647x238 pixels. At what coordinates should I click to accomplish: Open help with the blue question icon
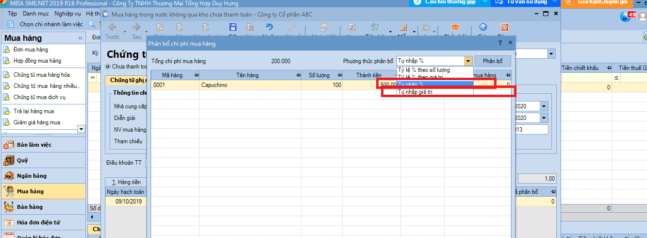click(483, 27)
